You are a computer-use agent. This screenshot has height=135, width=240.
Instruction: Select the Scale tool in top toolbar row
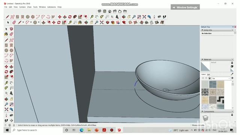[x=80, y=17]
